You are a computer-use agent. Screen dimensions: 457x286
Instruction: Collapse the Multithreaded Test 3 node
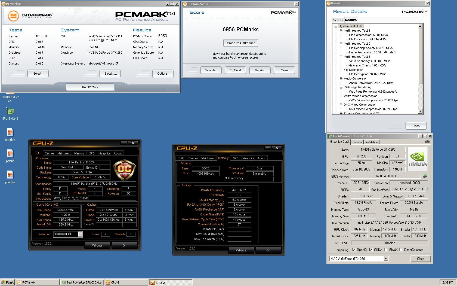point(341,57)
